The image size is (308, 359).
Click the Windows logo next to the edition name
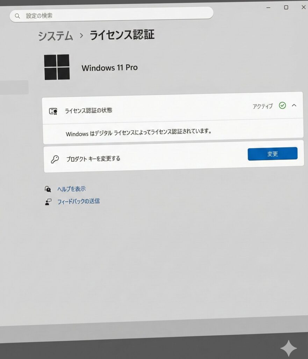57,67
